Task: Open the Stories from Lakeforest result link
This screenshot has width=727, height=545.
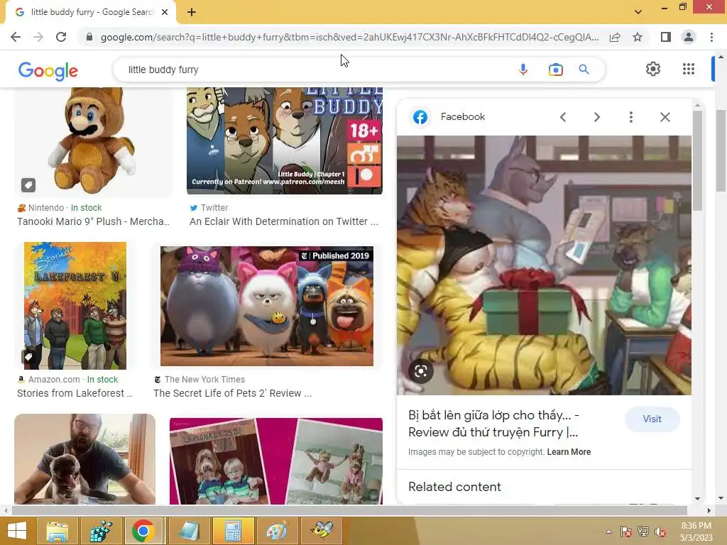Action: [75, 393]
